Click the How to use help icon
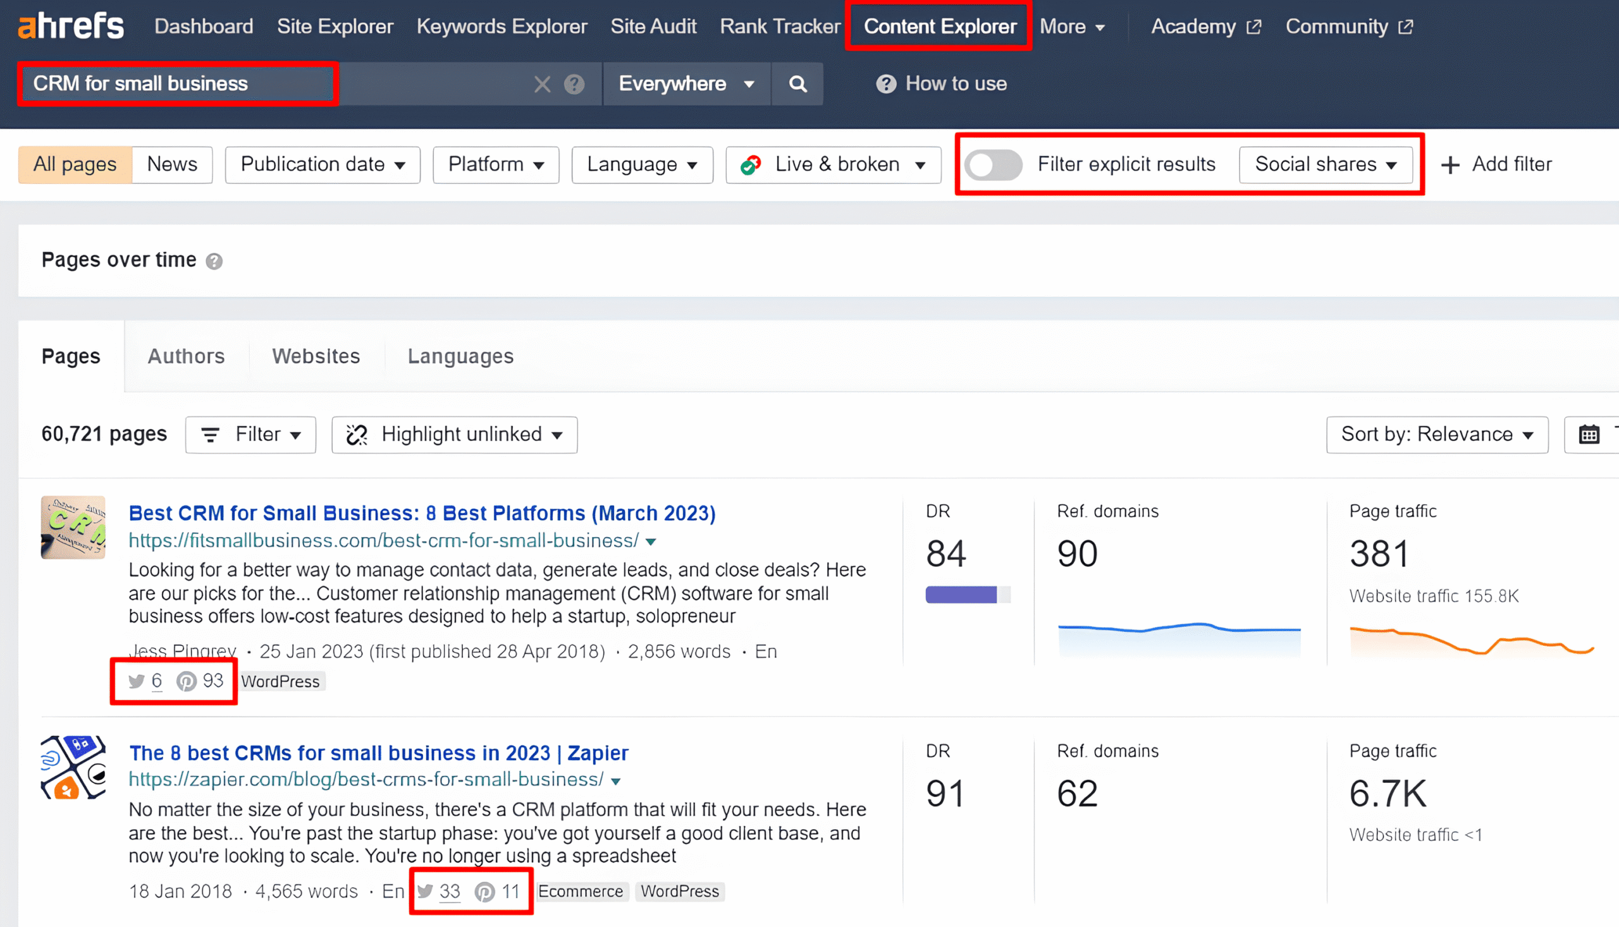The width and height of the screenshot is (1619, 927). pos(885,84)
